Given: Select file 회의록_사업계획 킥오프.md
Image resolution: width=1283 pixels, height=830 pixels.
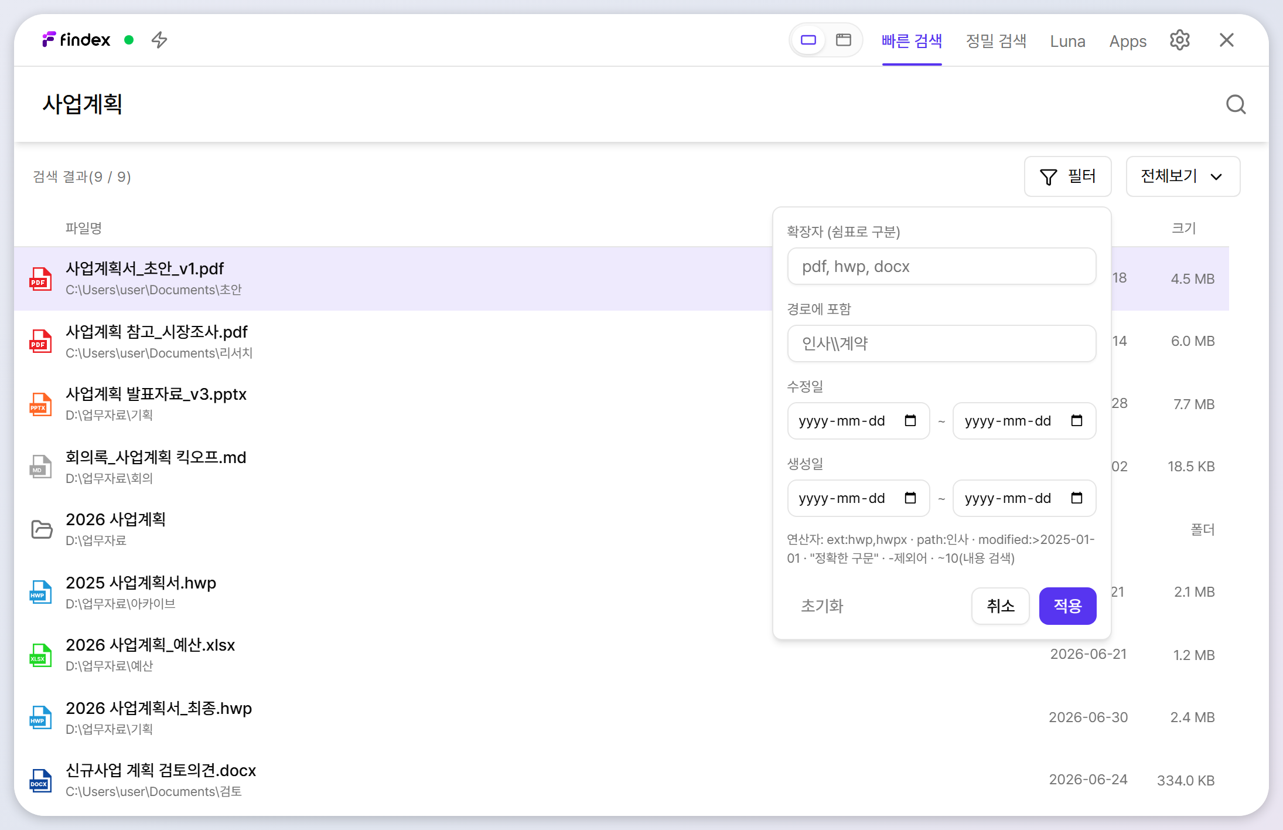Looking at the screenshot, I should pos(156,457).
